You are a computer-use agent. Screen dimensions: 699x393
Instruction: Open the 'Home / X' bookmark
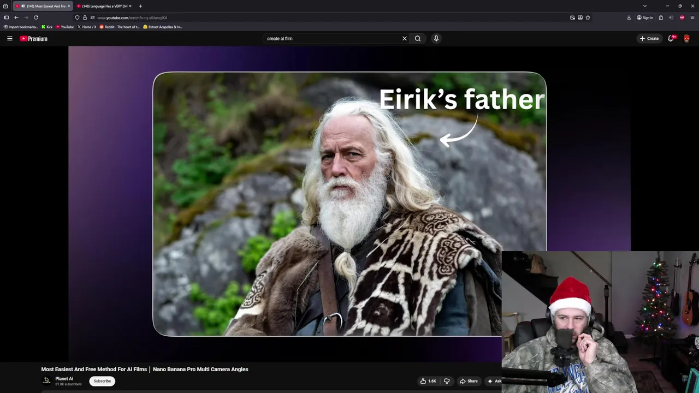tap(87, 27)
